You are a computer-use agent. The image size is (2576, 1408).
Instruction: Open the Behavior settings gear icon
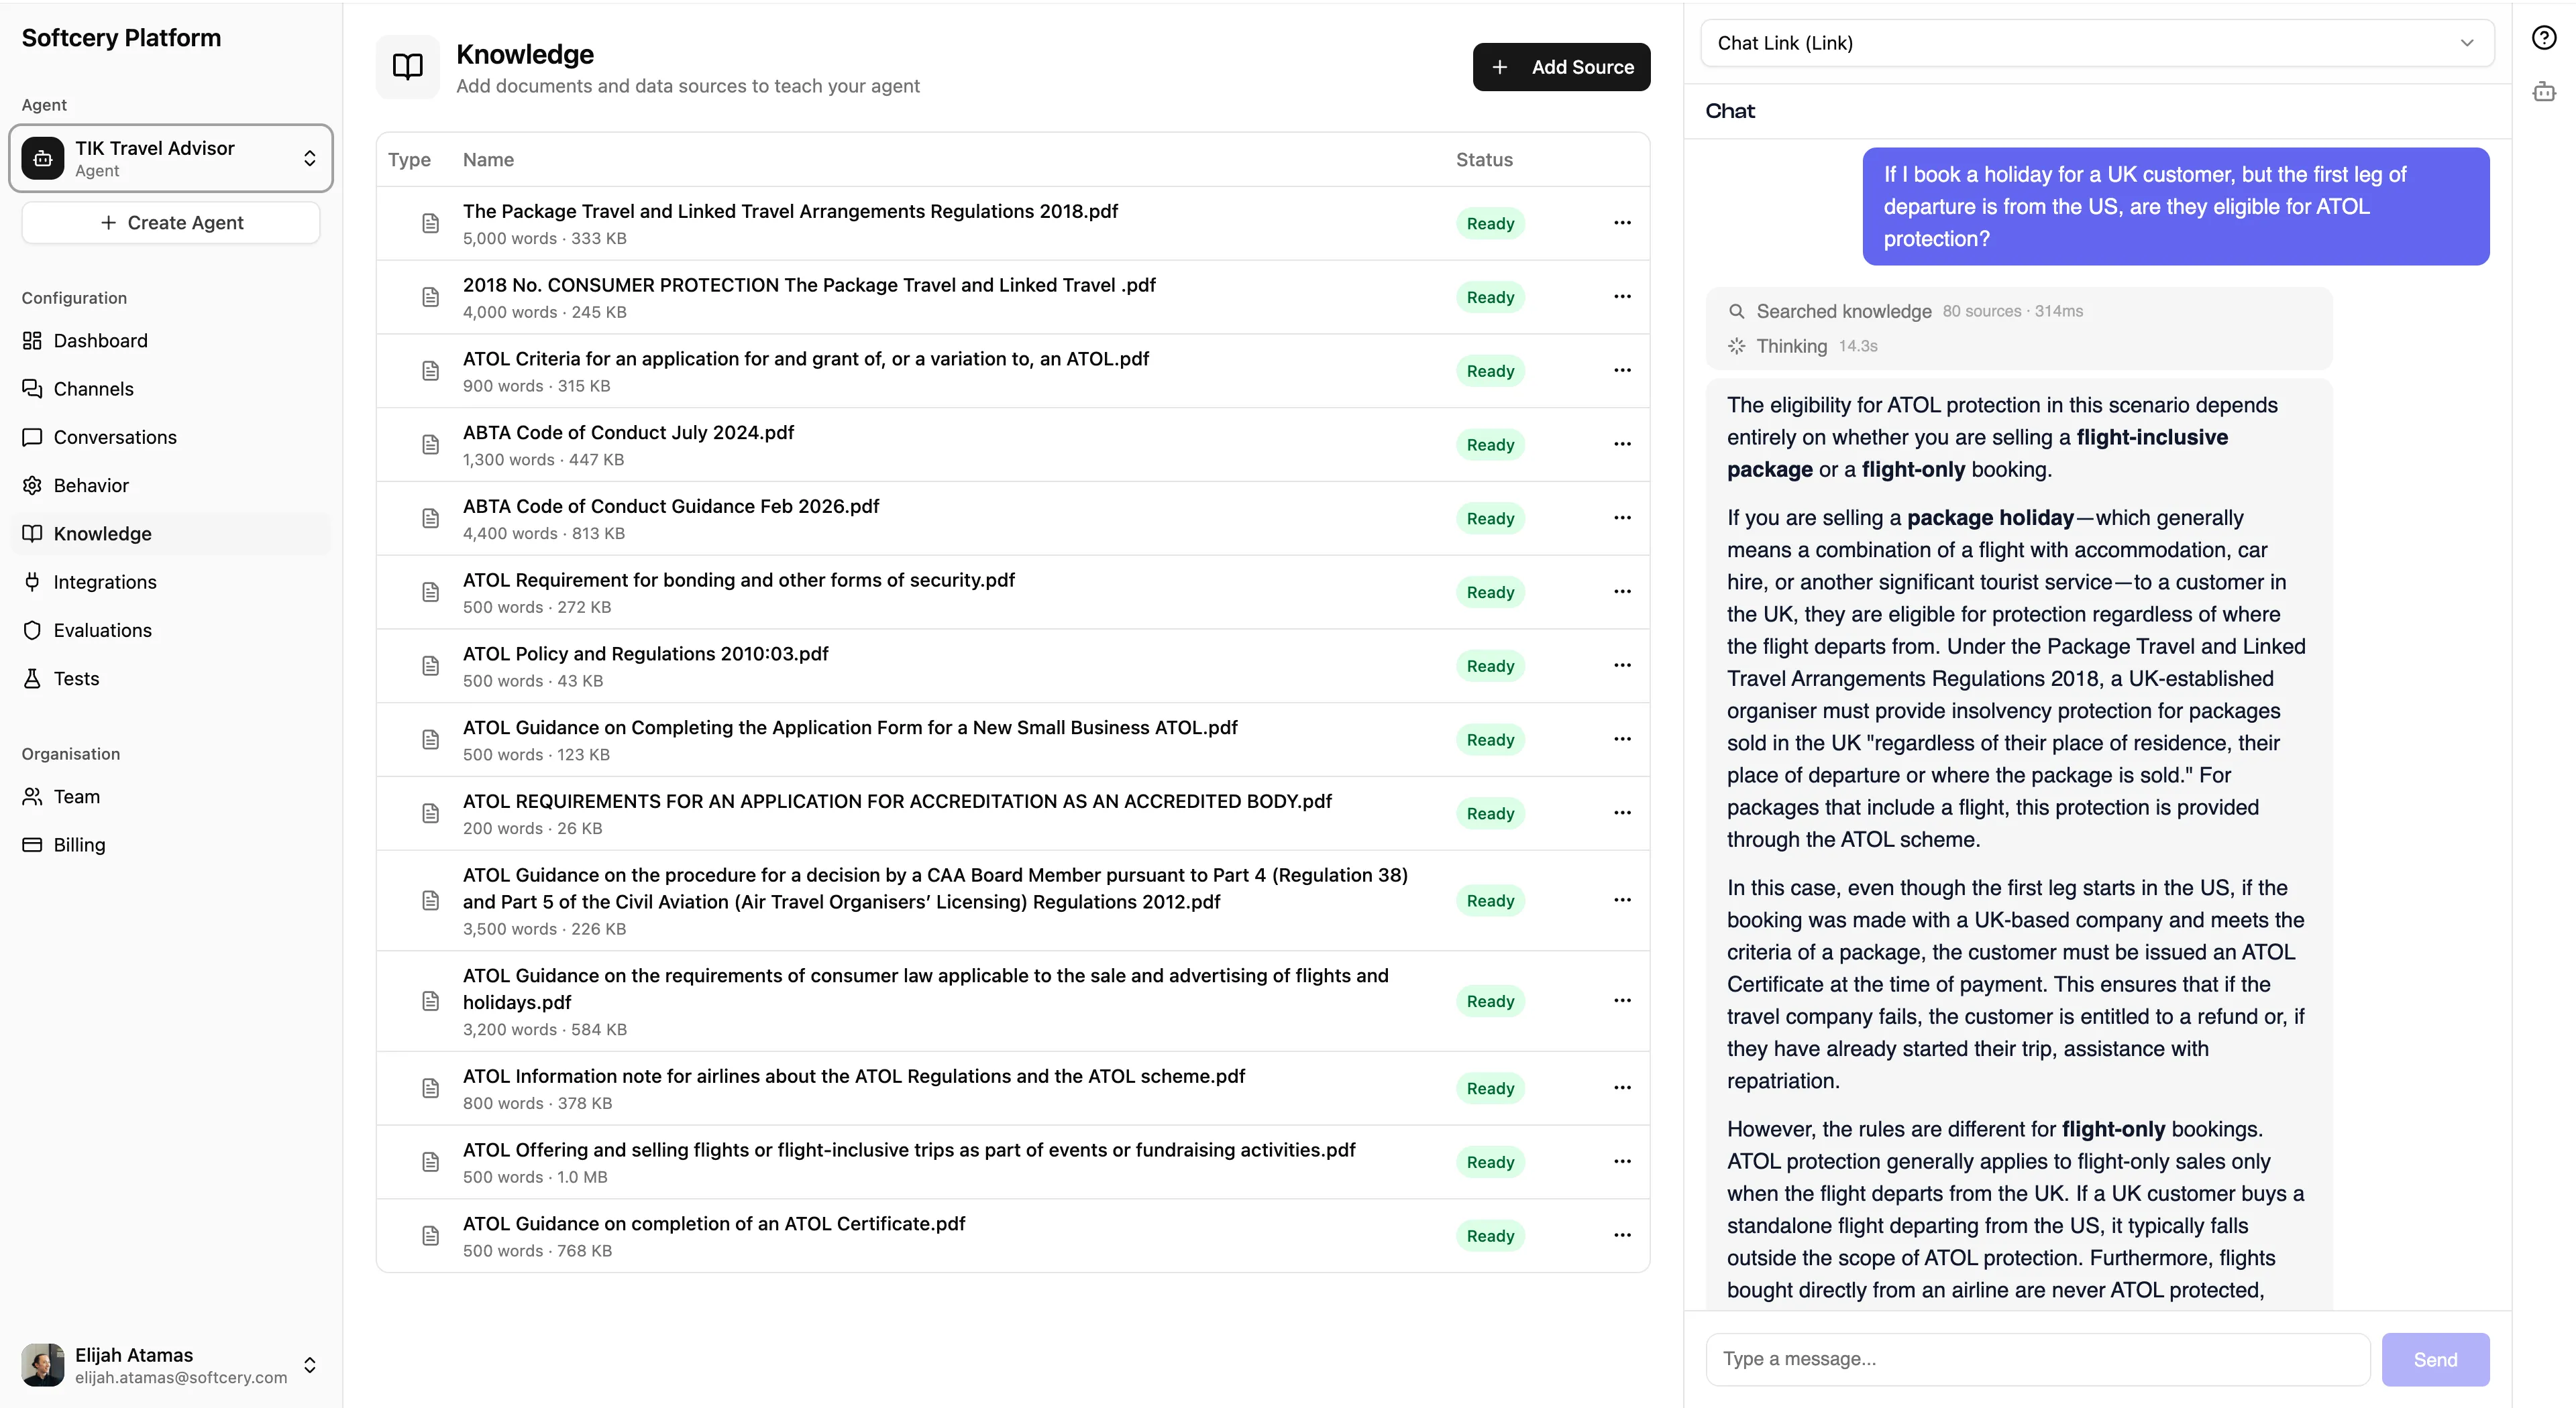(32, 485)
